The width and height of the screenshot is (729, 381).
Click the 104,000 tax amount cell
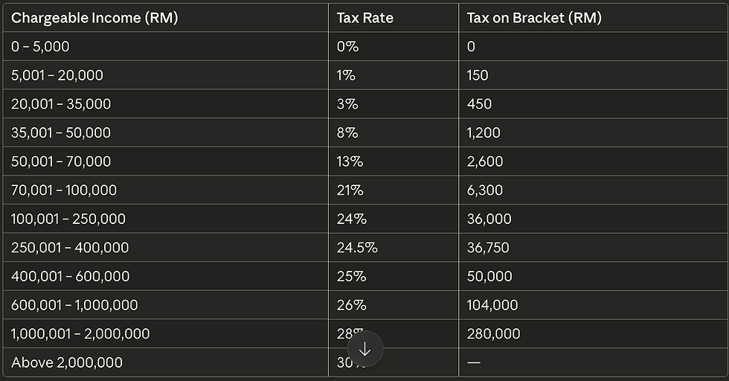pos(492,305)
